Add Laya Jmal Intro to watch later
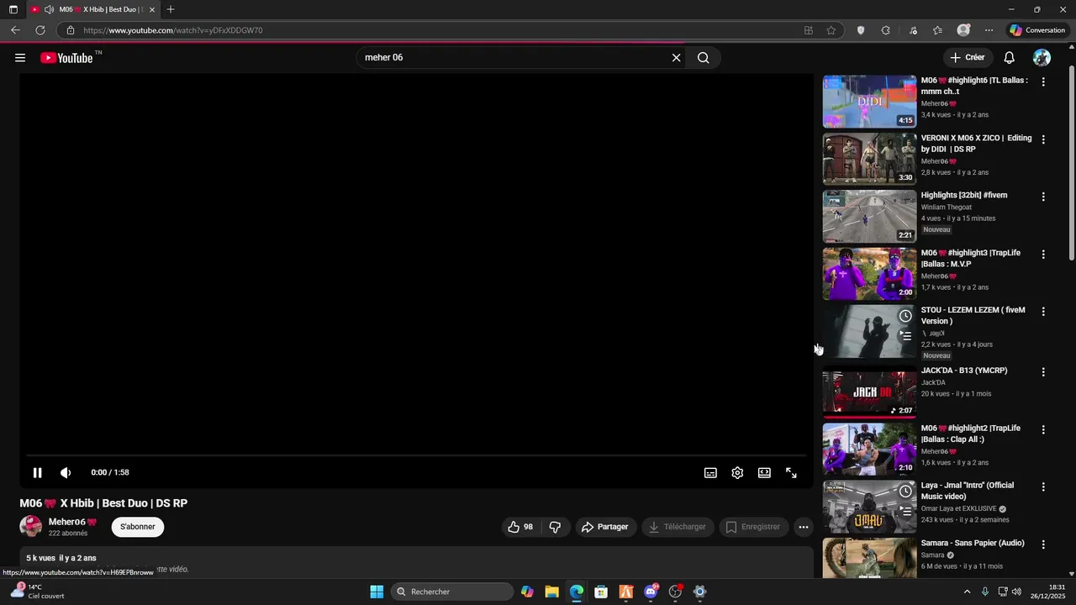This screenshot has height=605, width=1076. tap(905, 492)
